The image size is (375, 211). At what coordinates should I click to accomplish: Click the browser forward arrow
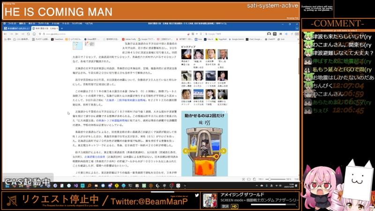[11, 34]
